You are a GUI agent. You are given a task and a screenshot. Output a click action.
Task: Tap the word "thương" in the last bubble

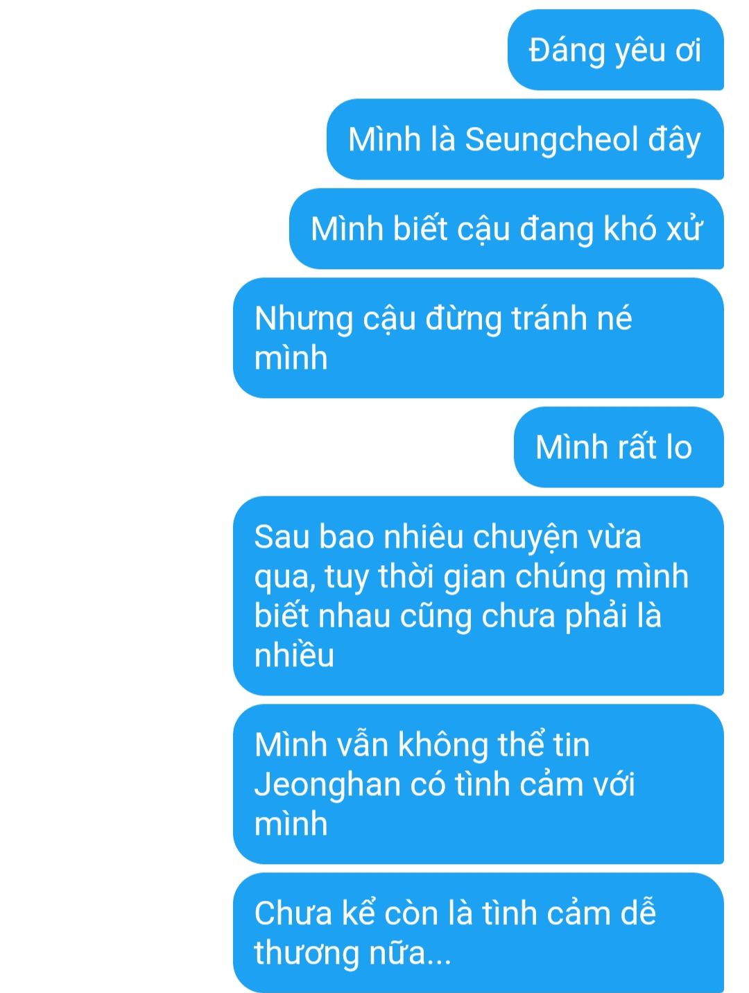(x=306, y=953)
